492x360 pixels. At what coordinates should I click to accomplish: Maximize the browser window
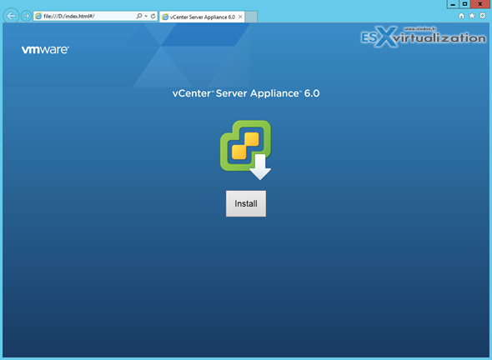pyautogui.click(x=464, y=4)
